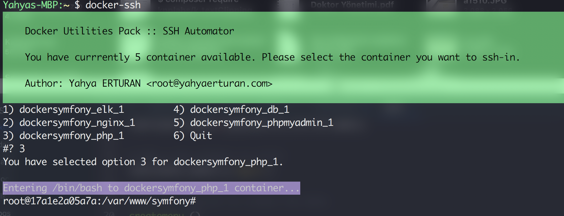Select option 4 dockersymfony_db_1
Screen dimensions: 564x216
pos(231,110)
